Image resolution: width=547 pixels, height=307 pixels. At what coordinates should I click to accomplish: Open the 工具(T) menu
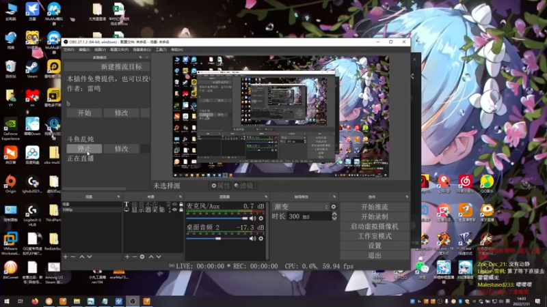[161, 50]
